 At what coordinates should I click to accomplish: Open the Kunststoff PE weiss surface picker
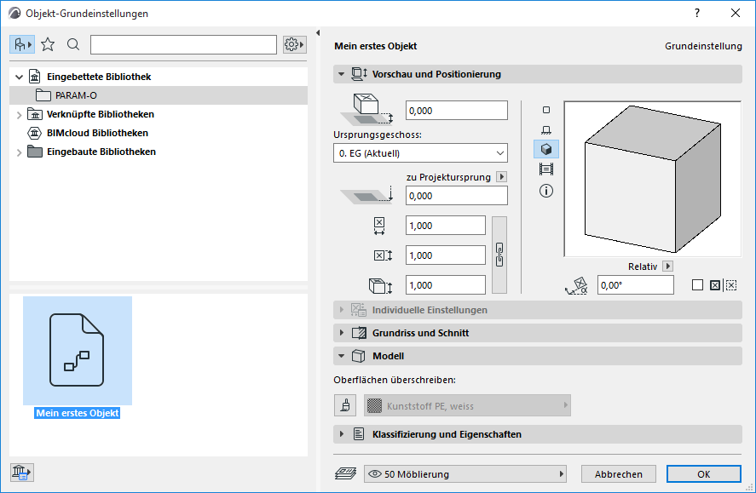click(465, 404)
